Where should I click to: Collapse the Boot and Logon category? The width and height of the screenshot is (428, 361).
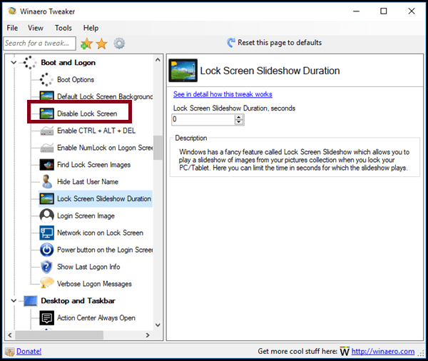tap(14, 63)
